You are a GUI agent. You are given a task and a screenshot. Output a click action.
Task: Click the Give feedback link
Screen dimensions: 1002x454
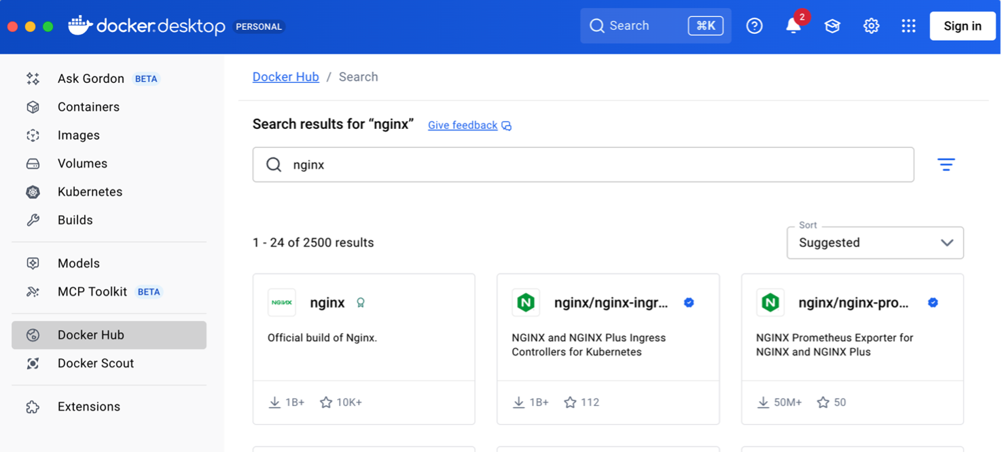[x=462, y=126]
